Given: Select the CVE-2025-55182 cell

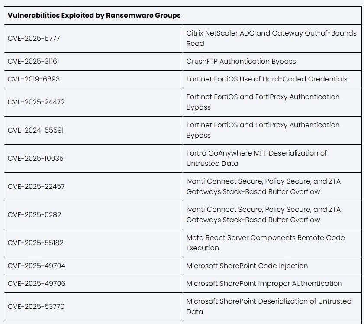Looking at the screenshot, I should tap(35, 243).
